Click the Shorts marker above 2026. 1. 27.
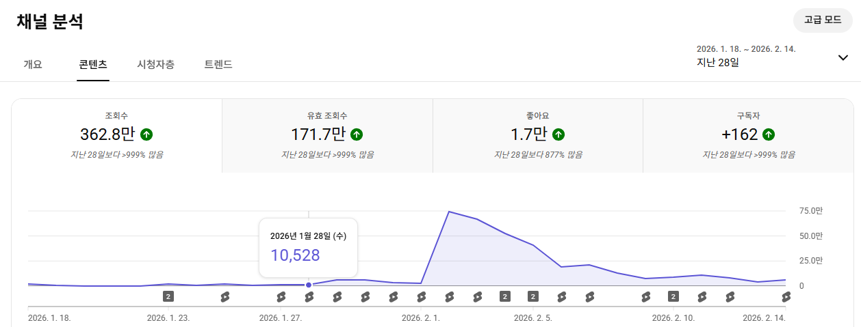This screenshot has height=327, width=861. click(281, 296)
